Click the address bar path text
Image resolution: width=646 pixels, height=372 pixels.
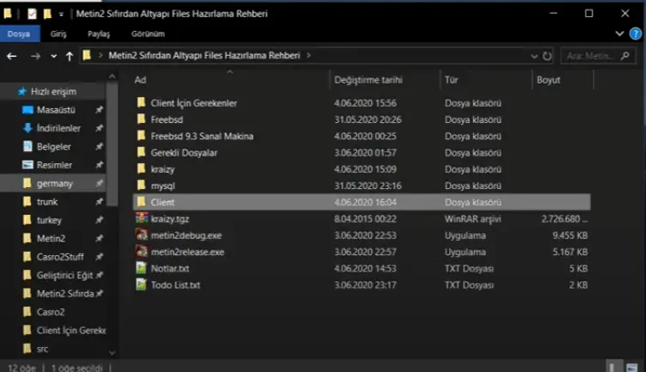205,55
